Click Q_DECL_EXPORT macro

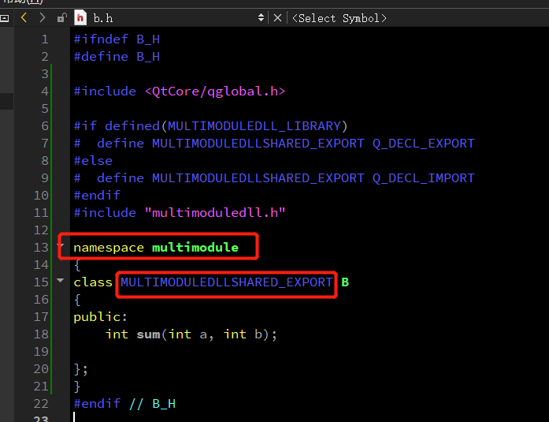click(x=423, y=144)
